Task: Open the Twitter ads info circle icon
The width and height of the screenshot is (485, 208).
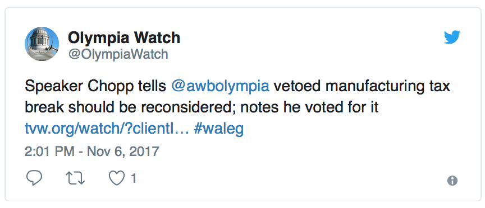Action: tap(452, 181)
